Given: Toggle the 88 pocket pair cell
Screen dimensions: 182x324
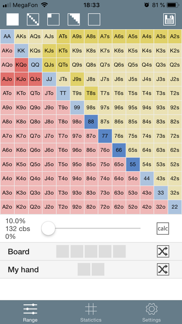Looking at the screenshot, I should [91, 122].
